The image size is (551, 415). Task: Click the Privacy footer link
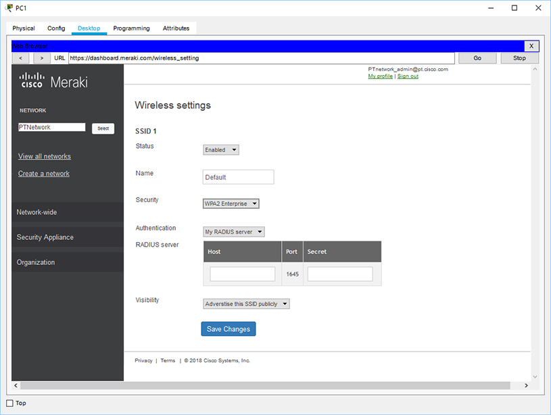point(143,360)
